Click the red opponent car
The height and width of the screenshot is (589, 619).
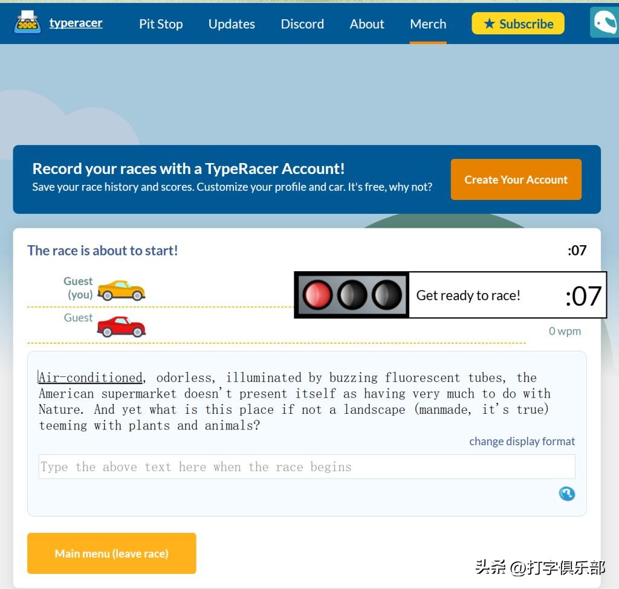pyautogui.click(x=122, y=327)
